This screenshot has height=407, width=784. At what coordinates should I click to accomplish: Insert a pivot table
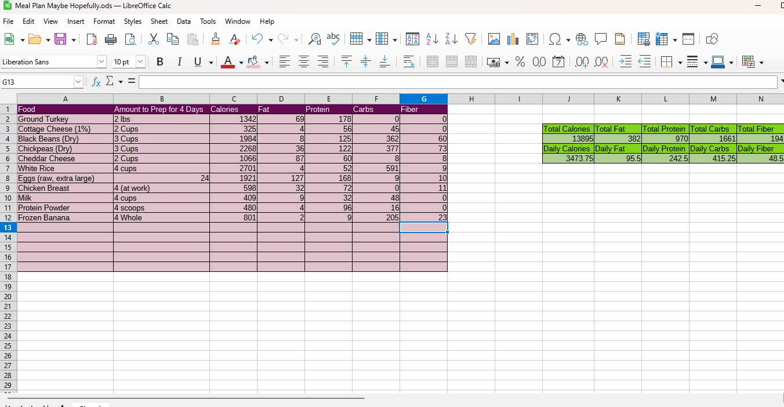532,39
